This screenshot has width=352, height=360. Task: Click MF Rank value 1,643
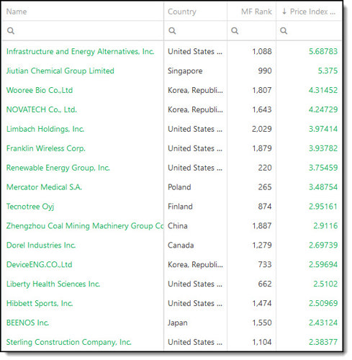pyautogui.click(x=262, y=109)
